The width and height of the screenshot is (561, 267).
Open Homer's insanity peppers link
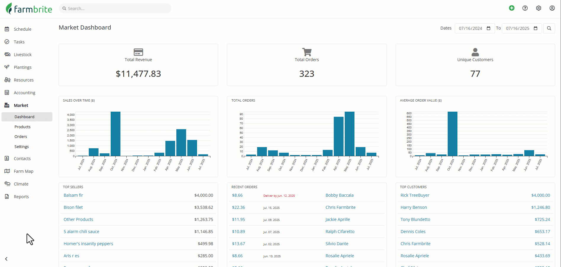tap(88, 244)
